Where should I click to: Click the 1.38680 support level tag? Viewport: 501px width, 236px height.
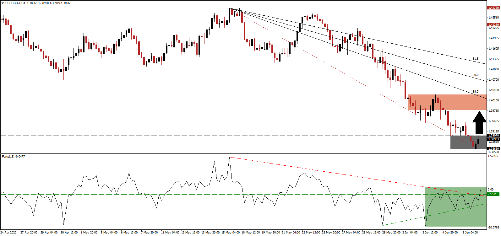pyautogui.click(x=493, y=149)
